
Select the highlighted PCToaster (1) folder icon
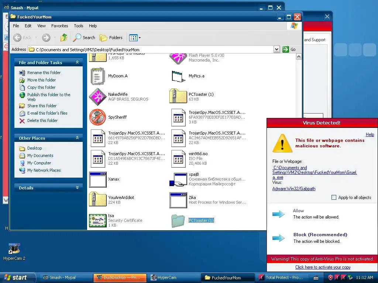coord(178,220)
